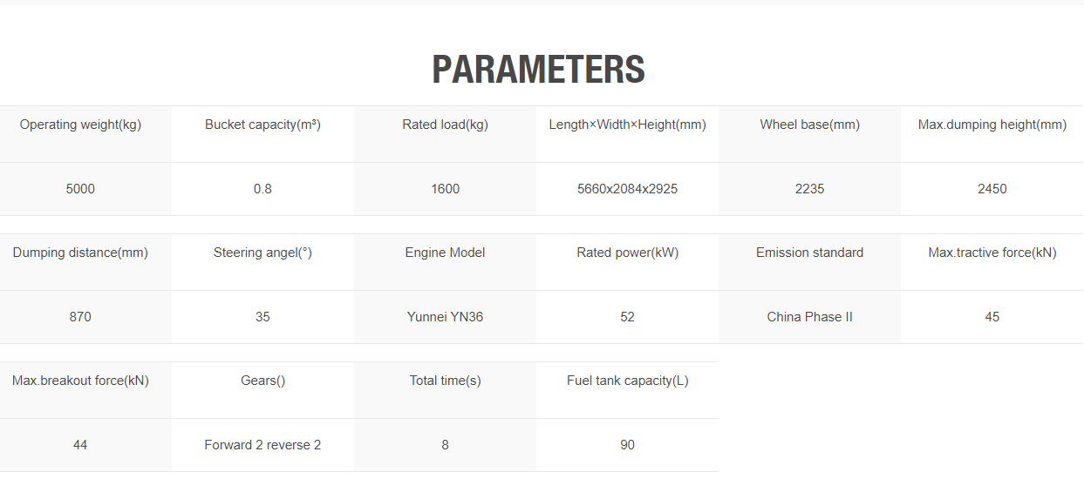Select the Steering angel(°) header cell
Screen dimensions: 1084x499
pos(262,262)
